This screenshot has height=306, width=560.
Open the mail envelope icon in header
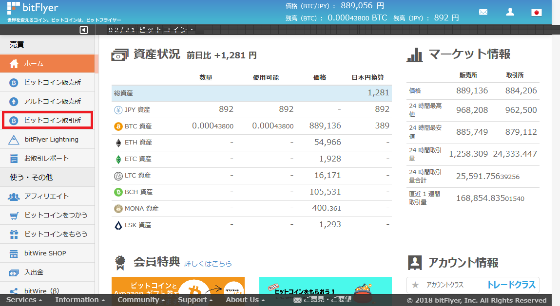(483, 12)
